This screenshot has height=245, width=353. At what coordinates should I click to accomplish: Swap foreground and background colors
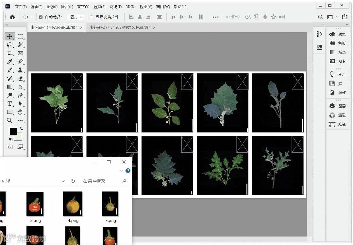(21, 129)
